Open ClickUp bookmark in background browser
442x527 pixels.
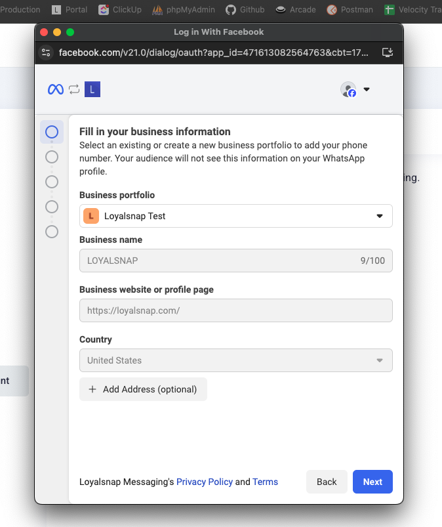120,10
